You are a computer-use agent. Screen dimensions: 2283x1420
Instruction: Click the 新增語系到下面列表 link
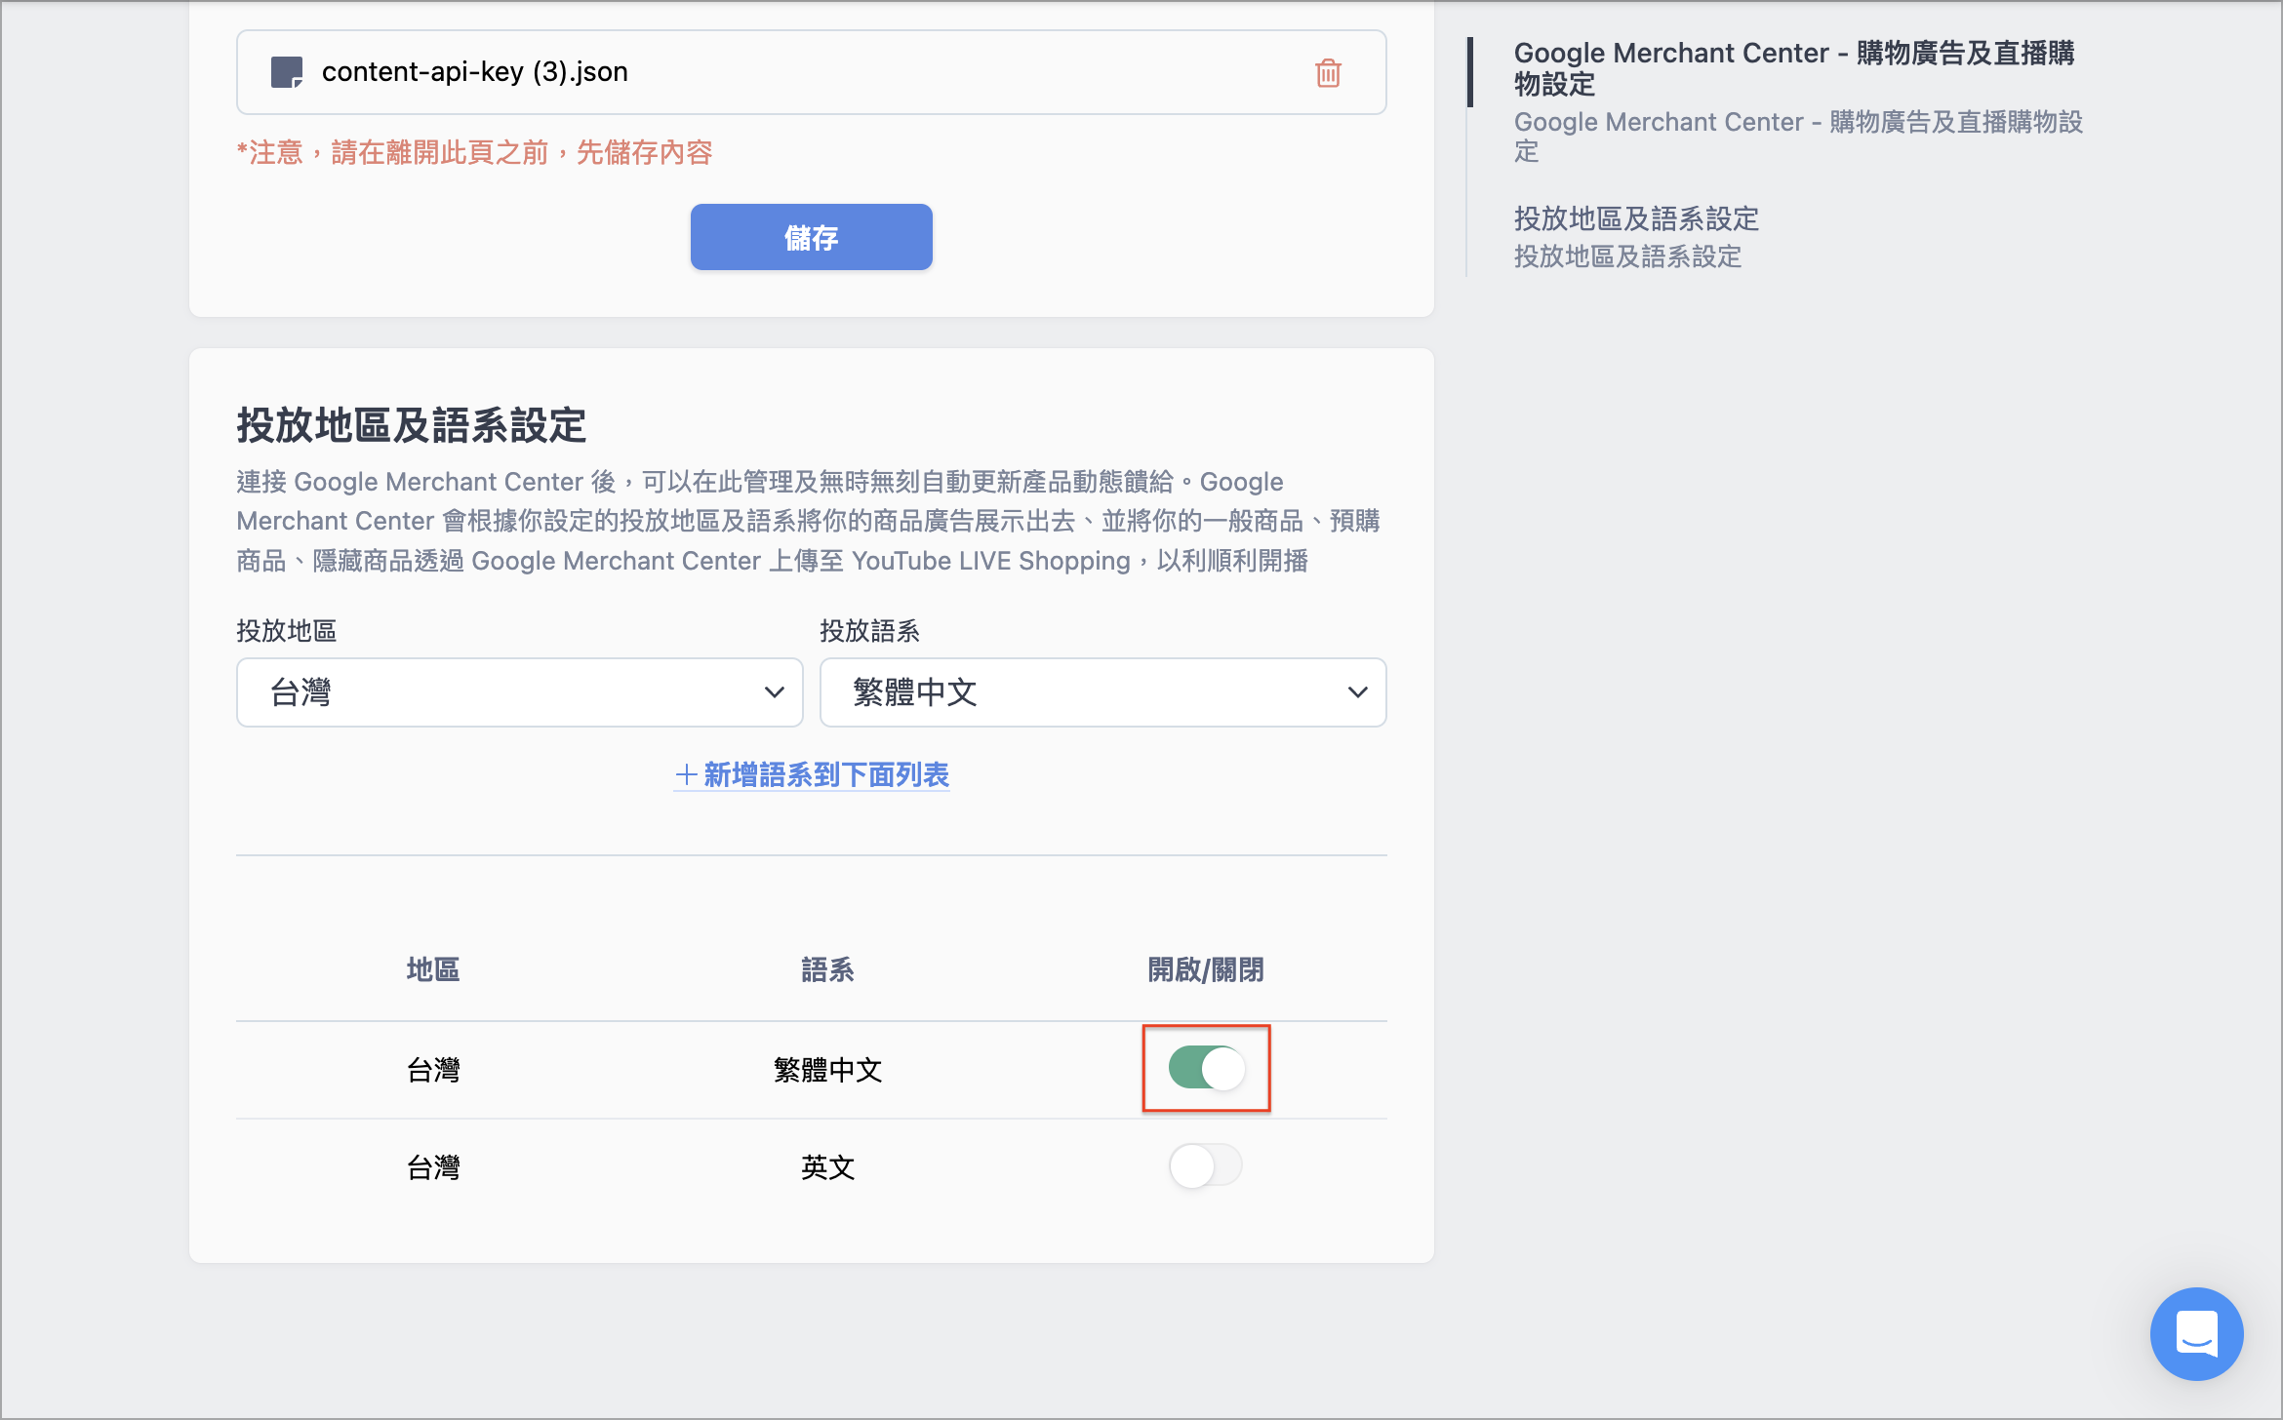[811, 775]
